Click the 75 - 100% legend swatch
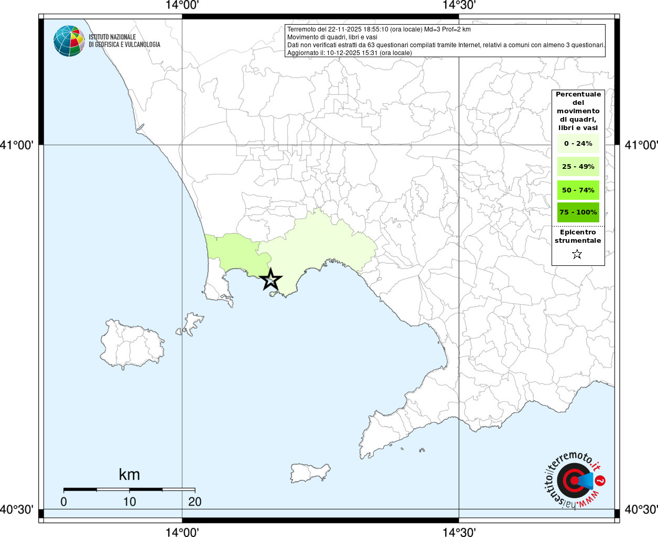This screenshot has width=658, height=537. (x=578, y=212)
